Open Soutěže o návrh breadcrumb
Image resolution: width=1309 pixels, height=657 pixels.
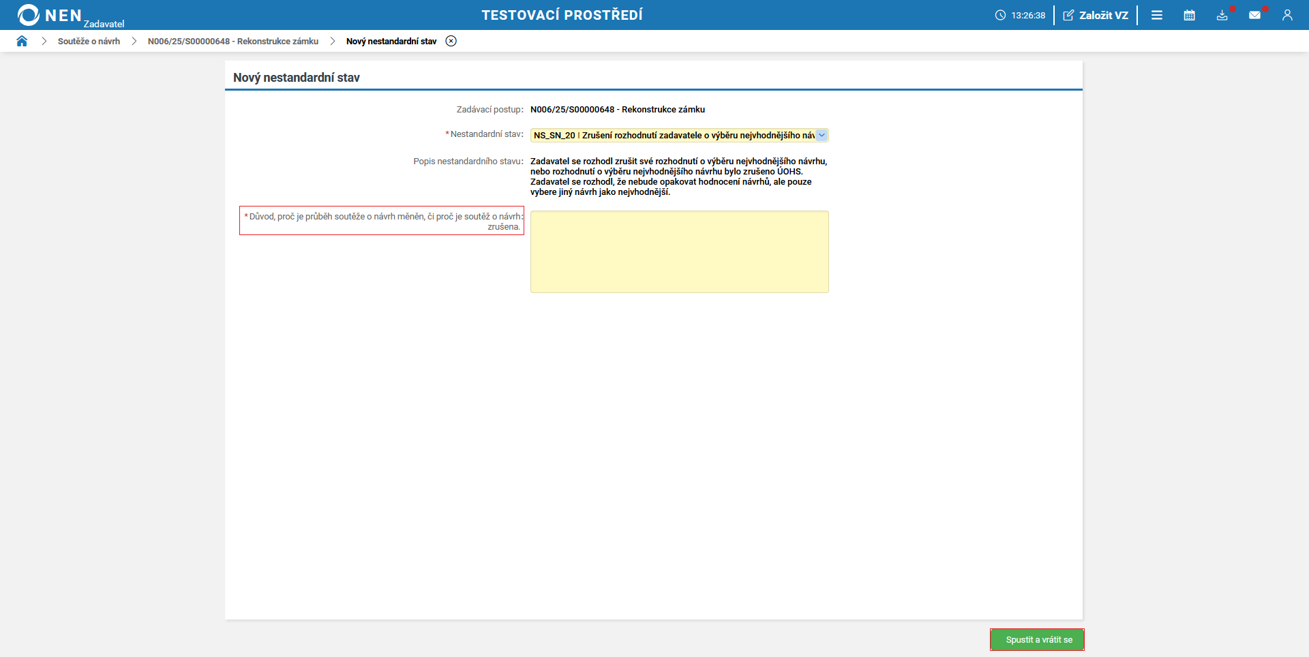[x=89, y=41]
